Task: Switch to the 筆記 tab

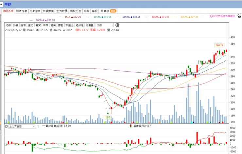Action: 95,11
